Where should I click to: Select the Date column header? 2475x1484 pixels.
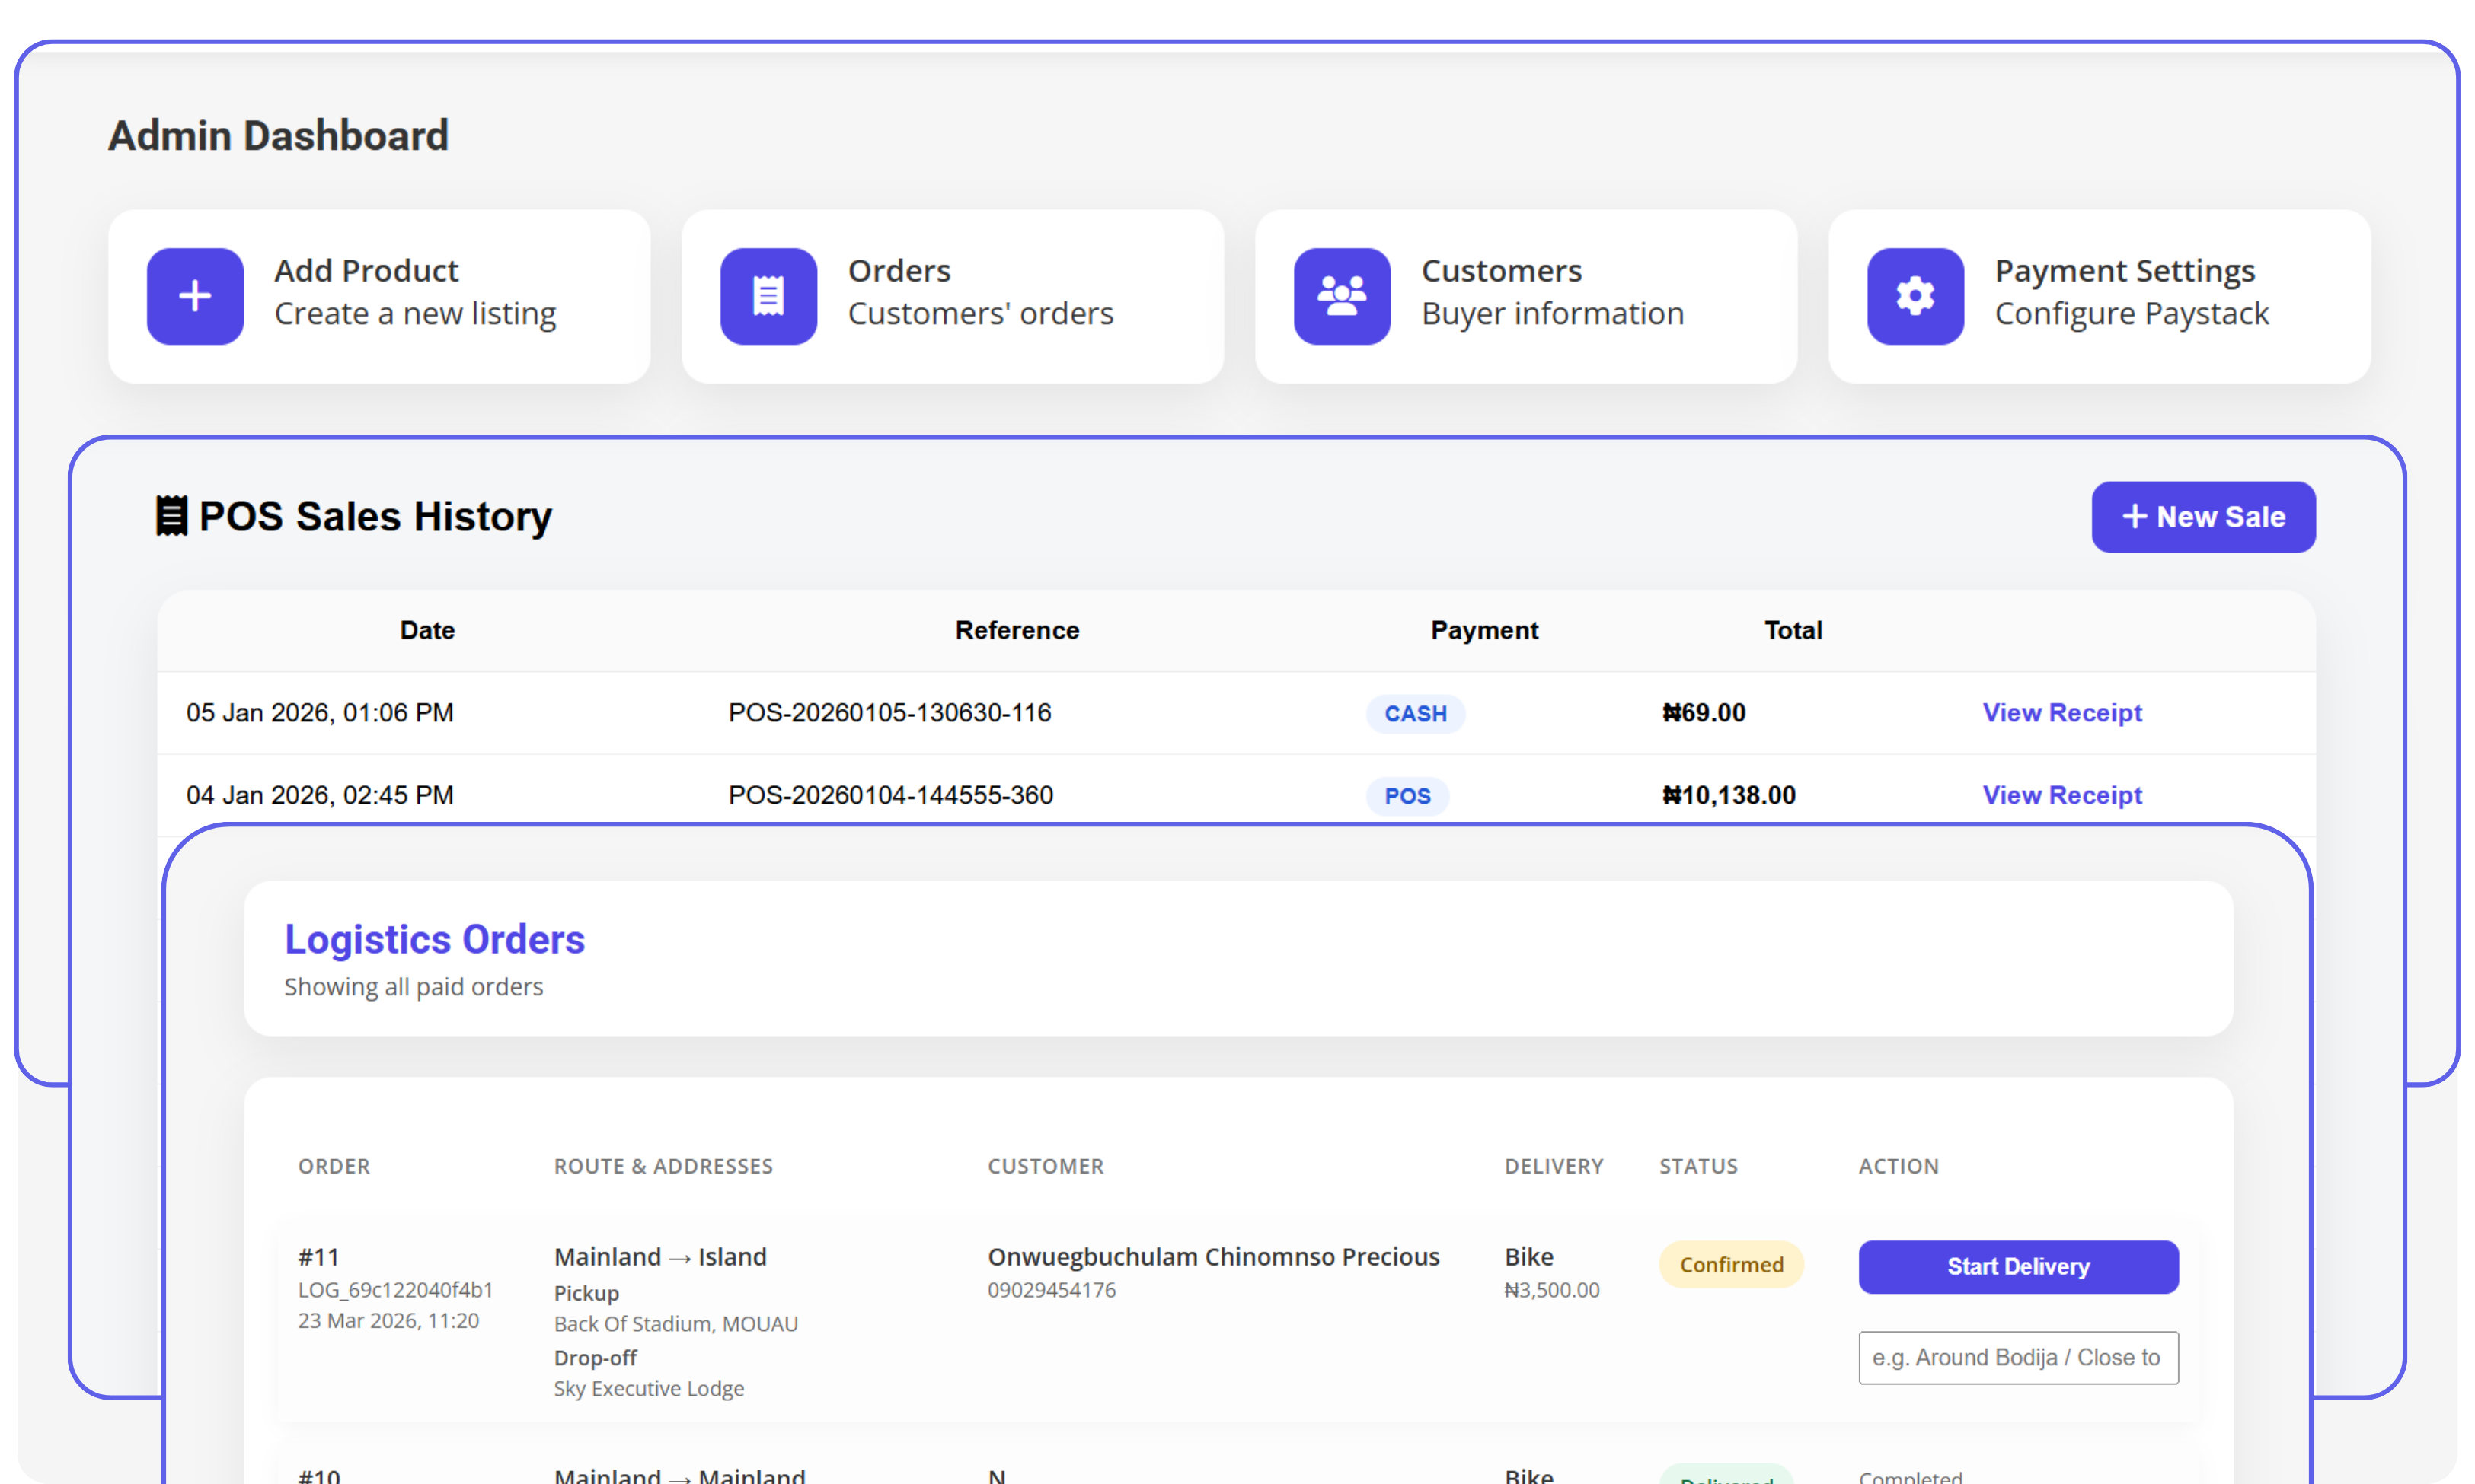pyautogui.click(x=427, y=630)
